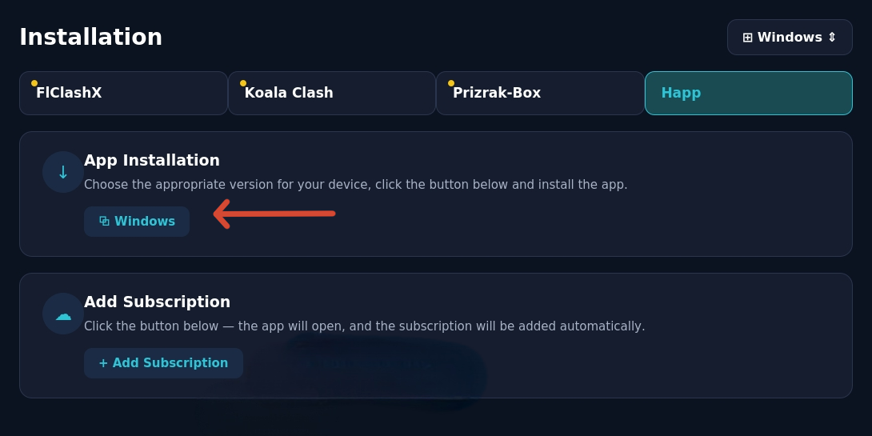Click the Windows grid icon in platform selector

[x=747, y=38]
